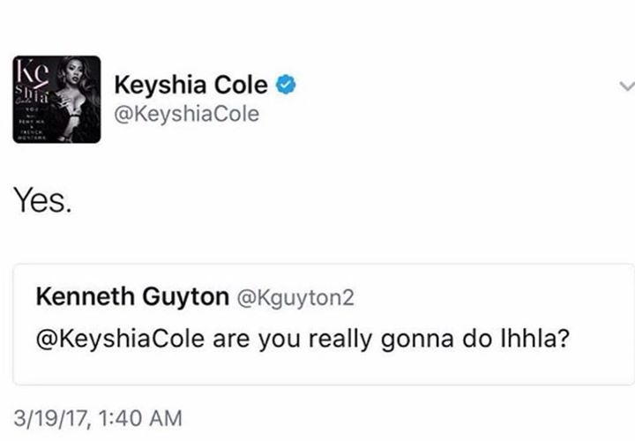Open the Kenneth Guyton quoted name

point(132,296)
